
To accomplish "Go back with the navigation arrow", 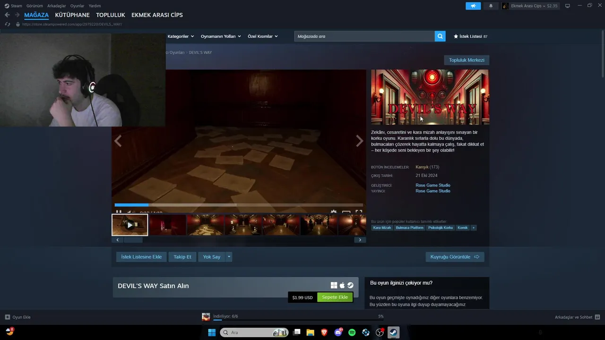I will [7, 15].
